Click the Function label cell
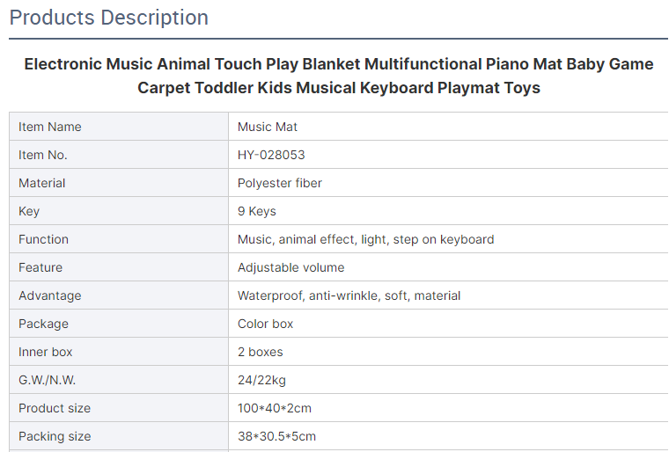The height and width of the screenshot is (452, 669). [119, 239]
